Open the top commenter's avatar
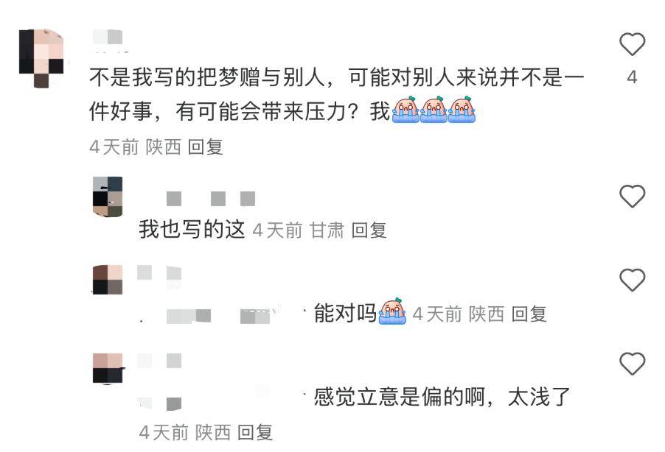Image resolution: width=665 pixels, height=452 pixels. click(41, 58)
